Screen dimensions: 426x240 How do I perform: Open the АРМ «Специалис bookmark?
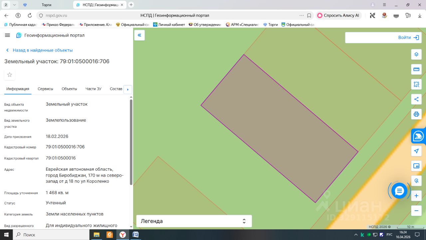pos(242,25)
